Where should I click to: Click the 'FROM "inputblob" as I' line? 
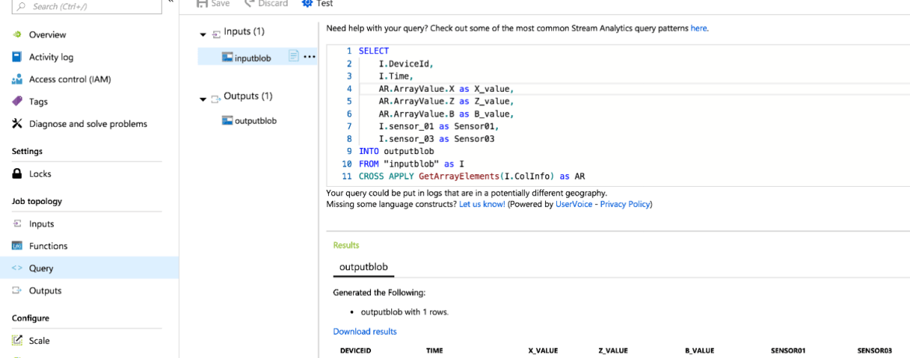(412, 164)
